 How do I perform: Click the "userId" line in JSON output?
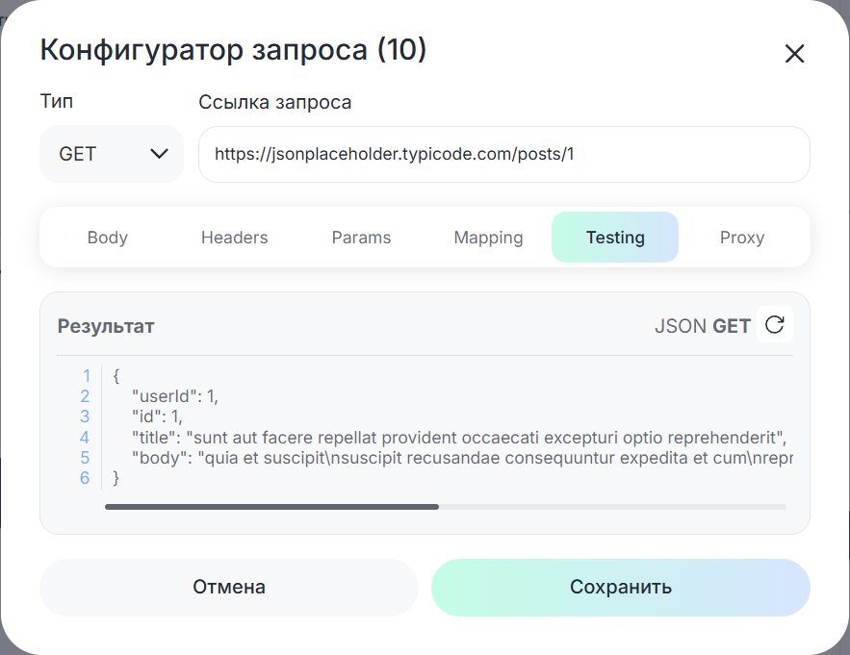click(182, 396)
